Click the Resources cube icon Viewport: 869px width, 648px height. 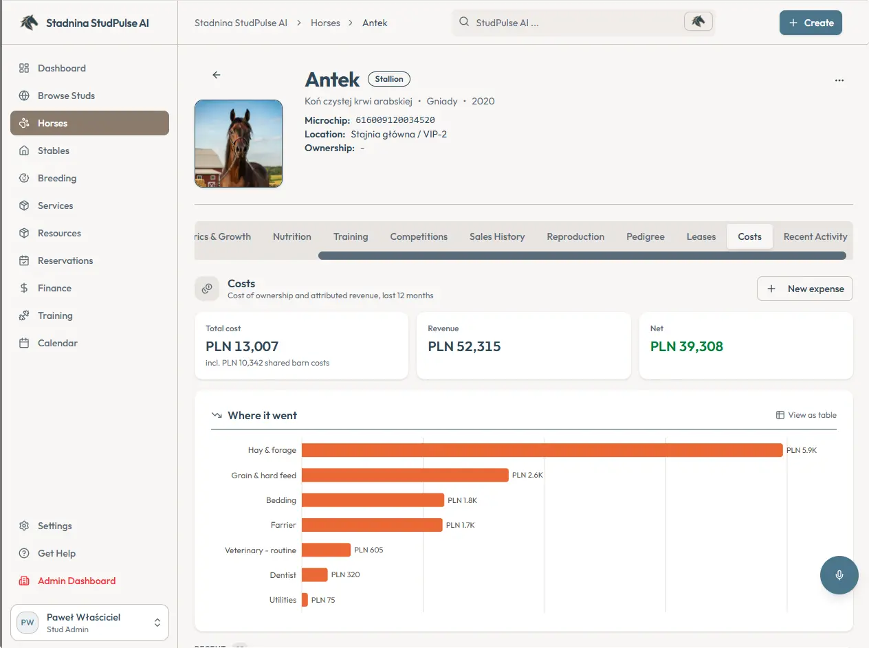pyautogui.click(x=24, y=233)
